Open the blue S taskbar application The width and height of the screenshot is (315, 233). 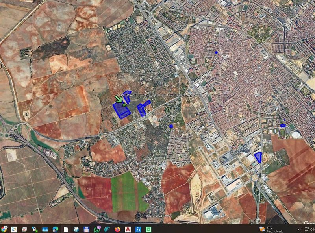pos(138,229)
